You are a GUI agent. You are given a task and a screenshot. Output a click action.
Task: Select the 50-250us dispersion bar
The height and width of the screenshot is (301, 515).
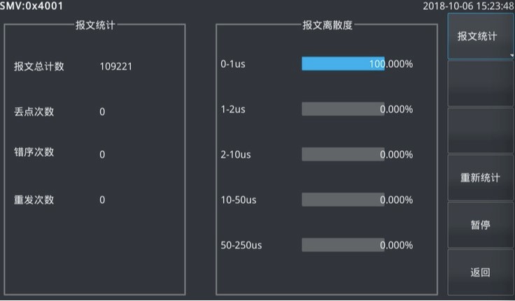(x=343, y=245)
